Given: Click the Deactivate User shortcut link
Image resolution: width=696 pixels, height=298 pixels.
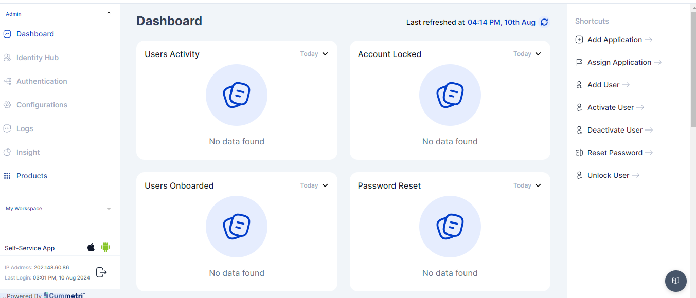Looking at the screenshot, I should [x=615, y=130].
